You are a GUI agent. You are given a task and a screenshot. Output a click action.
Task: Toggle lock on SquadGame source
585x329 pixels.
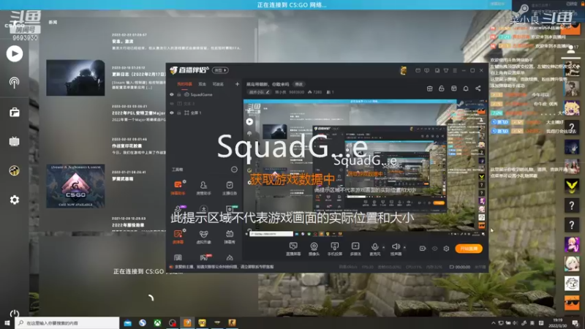[178, 95]
